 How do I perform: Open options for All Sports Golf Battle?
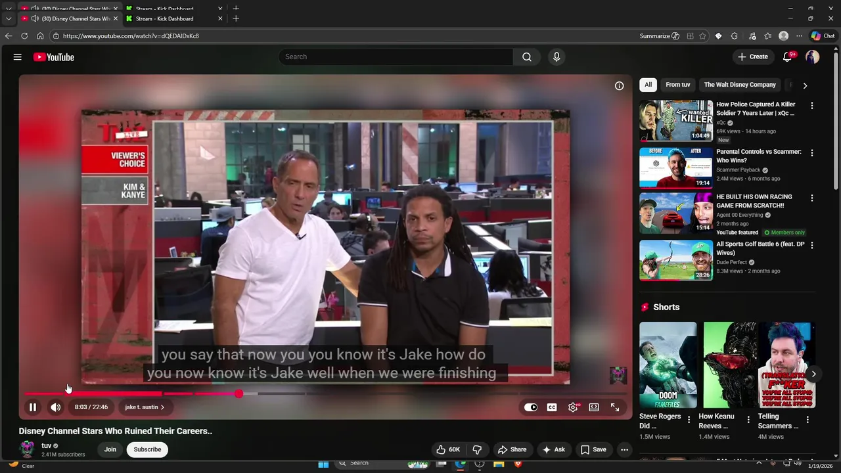(812, 245)
